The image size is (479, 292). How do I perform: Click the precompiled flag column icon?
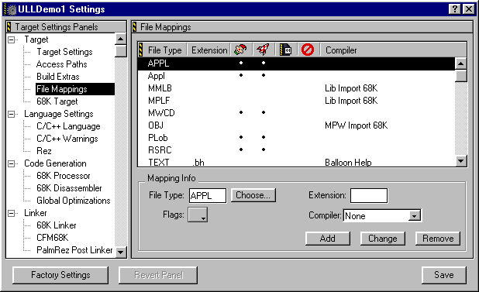point(286,50)
